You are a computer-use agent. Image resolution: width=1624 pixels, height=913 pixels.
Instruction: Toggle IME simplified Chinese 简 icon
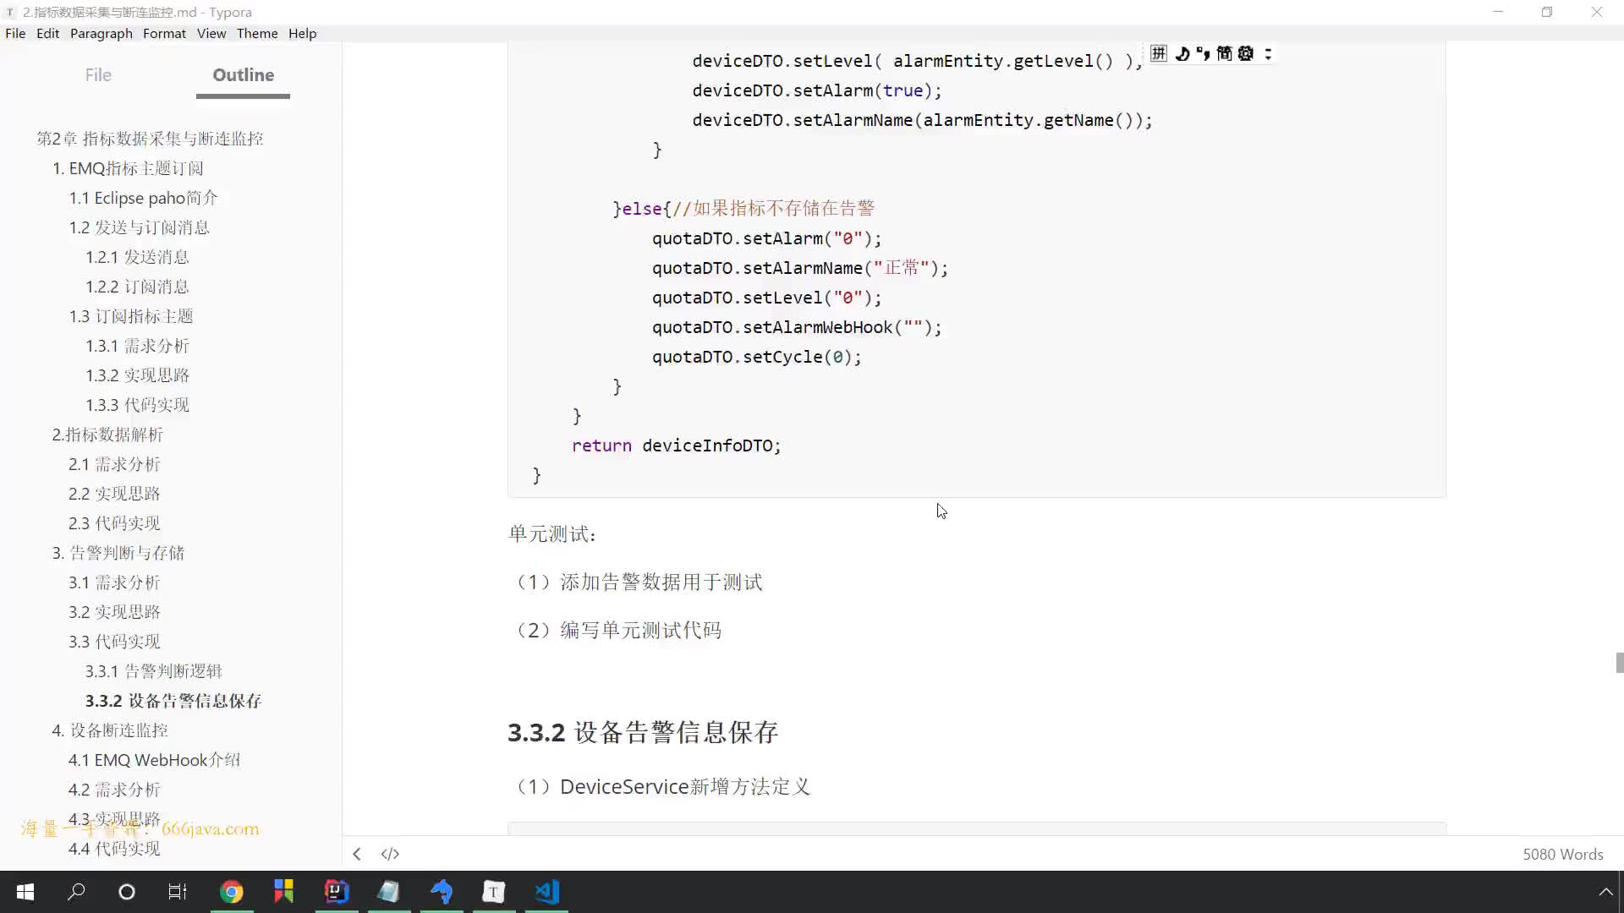[1224, 53]
